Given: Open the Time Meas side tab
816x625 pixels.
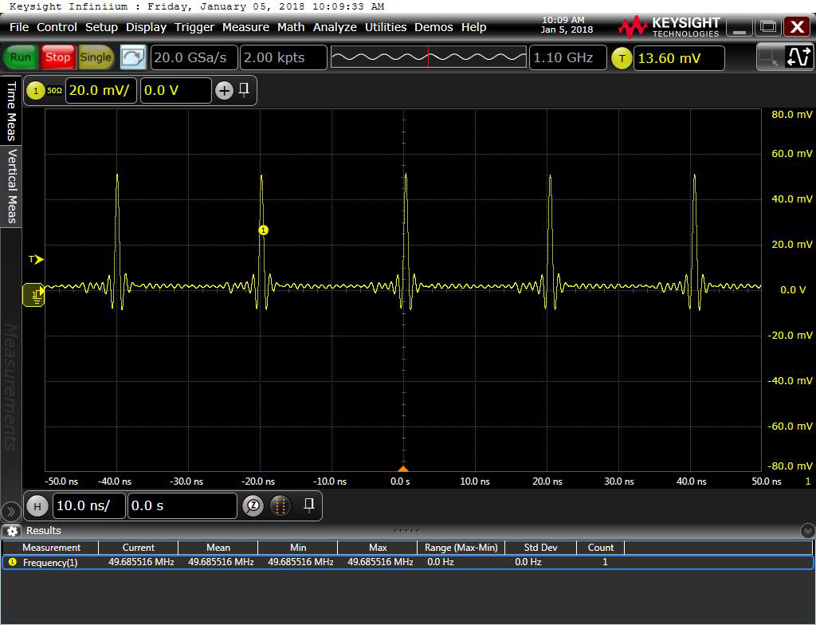Looking at the screenshot, I should pyautogui.click(x=11, y=111).
